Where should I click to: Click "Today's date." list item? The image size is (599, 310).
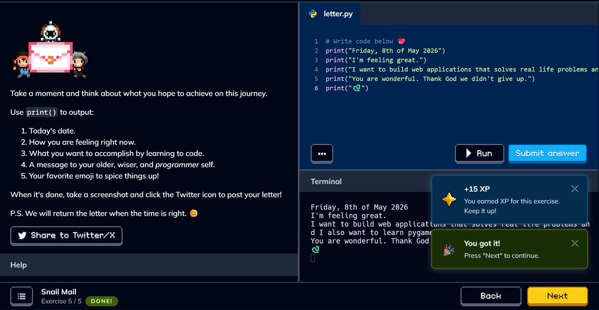(x=52, y=131)
